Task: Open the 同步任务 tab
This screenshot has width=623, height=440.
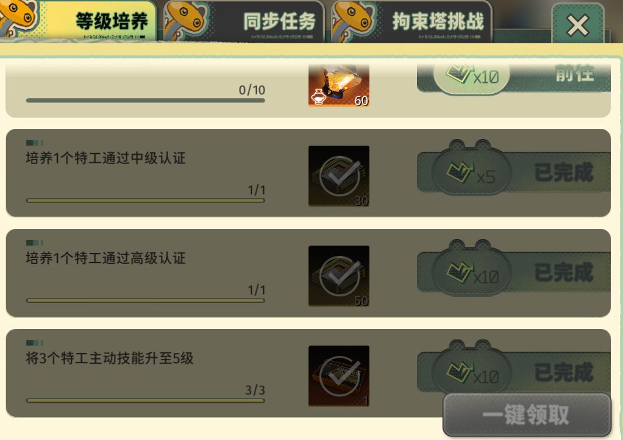Action: click(244, 21)
